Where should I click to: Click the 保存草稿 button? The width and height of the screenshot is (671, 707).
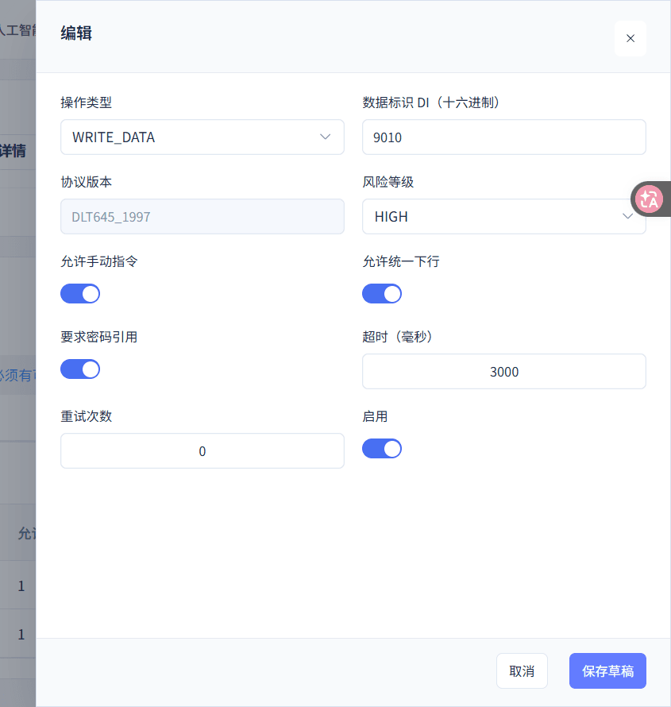pyautogui.click(x=607, y=671)
